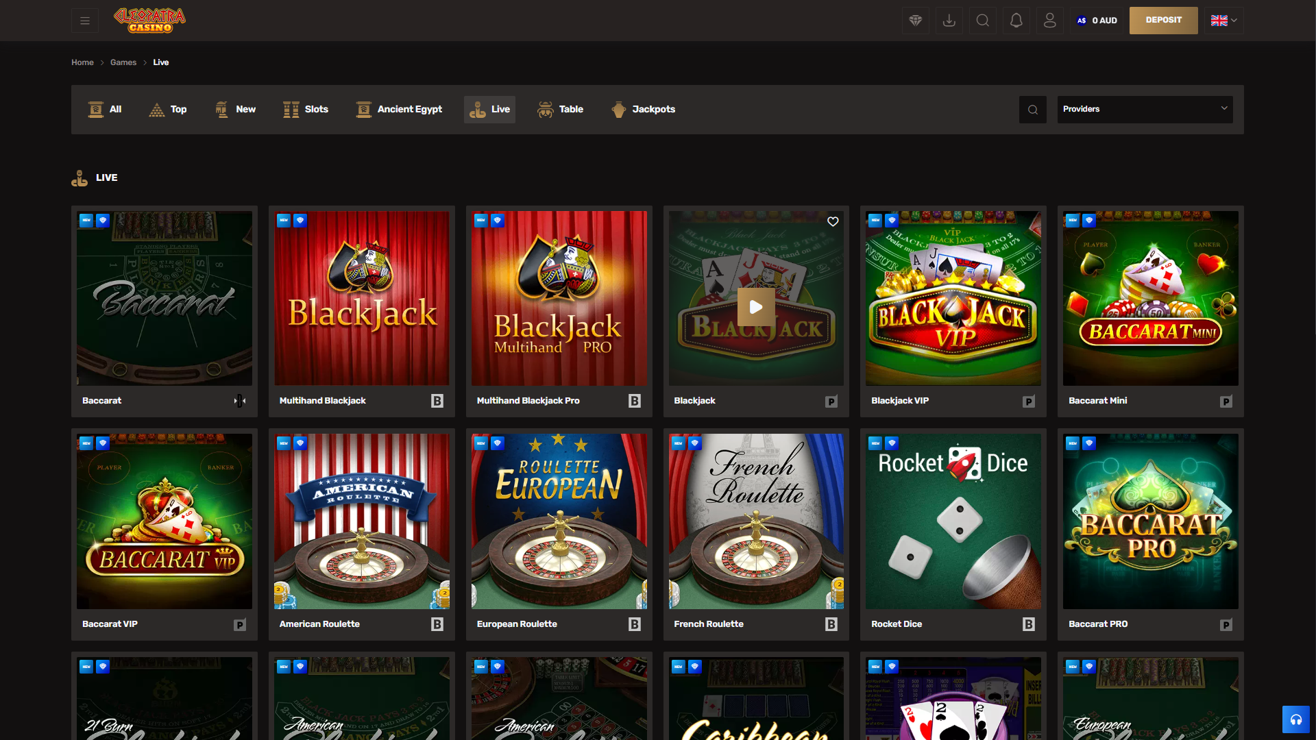The width and height of the screenshot is (1316, 740).
Task: Click the download app icon
Action: click(949, 21)
